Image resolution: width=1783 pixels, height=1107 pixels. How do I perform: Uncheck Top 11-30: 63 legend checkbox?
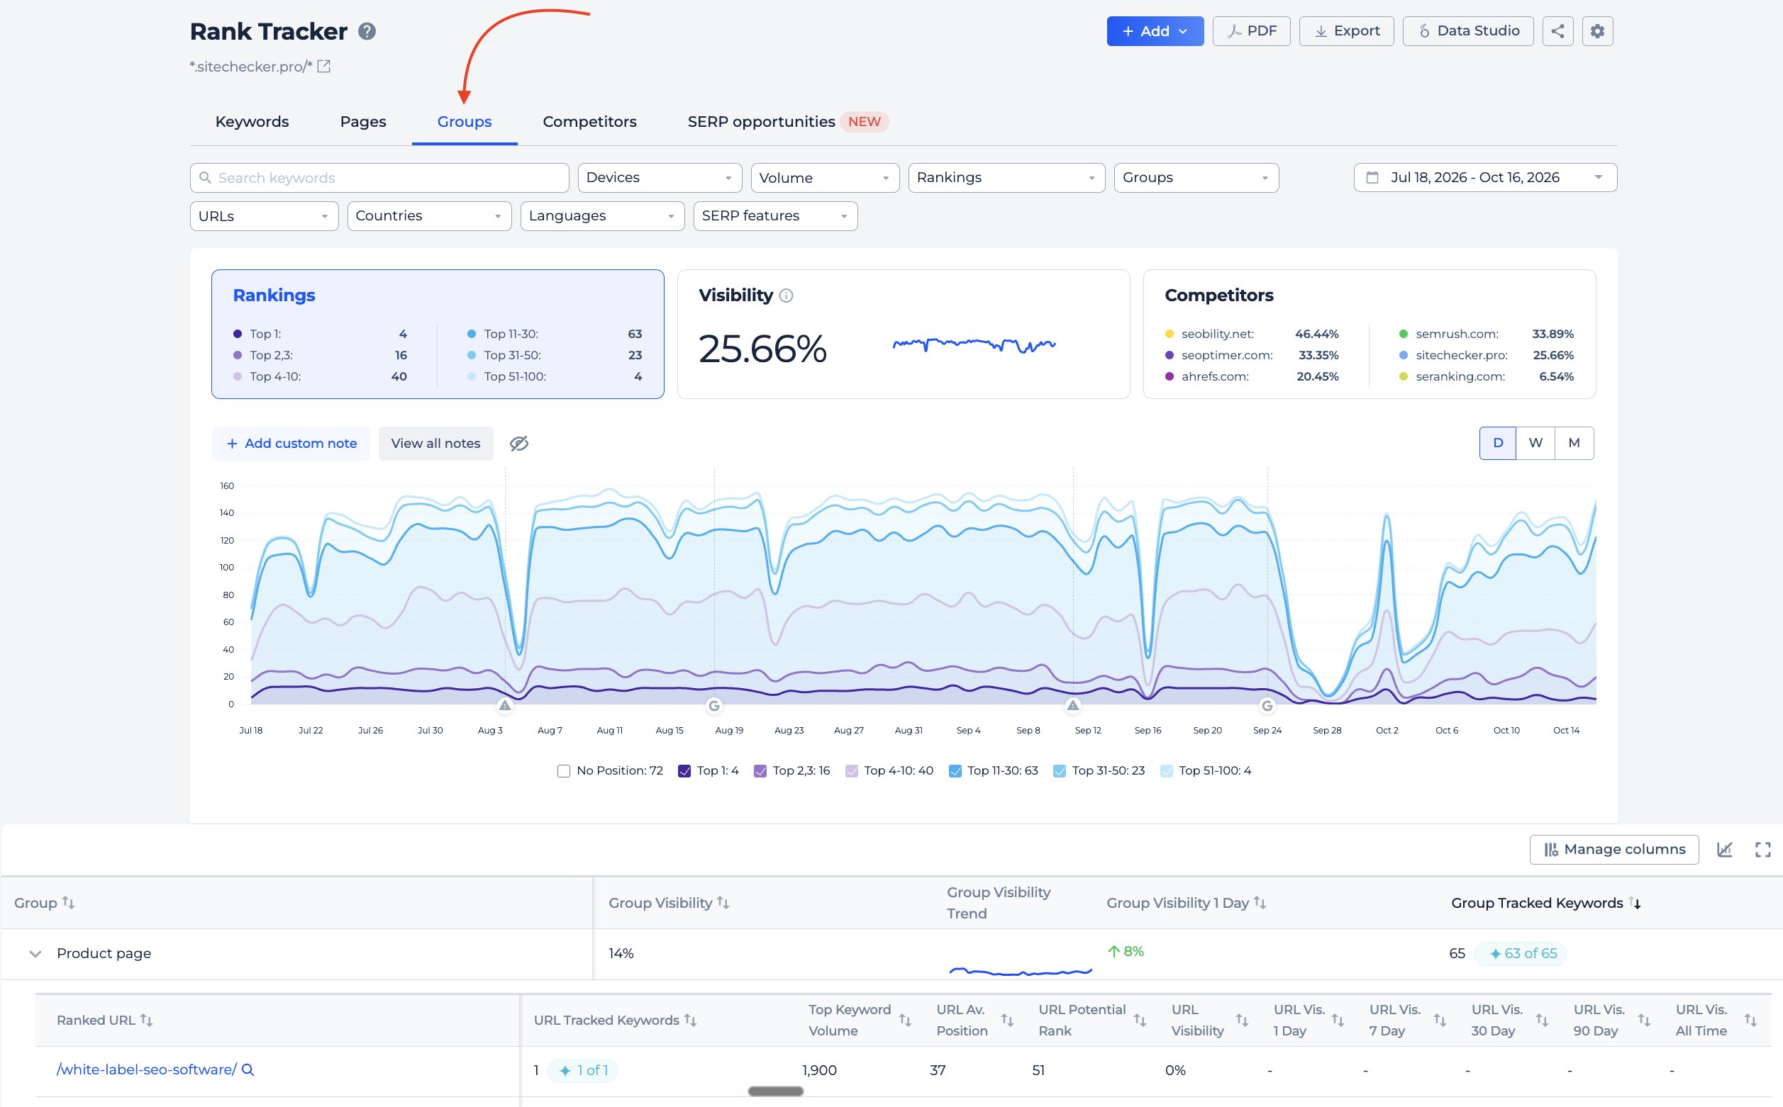(x=955, y=771)
